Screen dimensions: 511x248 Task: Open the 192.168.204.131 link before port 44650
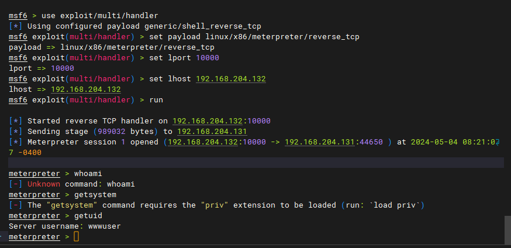[x=319, y=142]
